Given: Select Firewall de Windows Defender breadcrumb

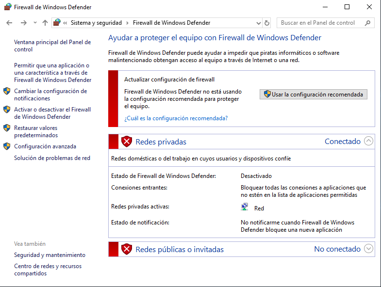Looking at the screenshot, I should [x=171, y=23].
